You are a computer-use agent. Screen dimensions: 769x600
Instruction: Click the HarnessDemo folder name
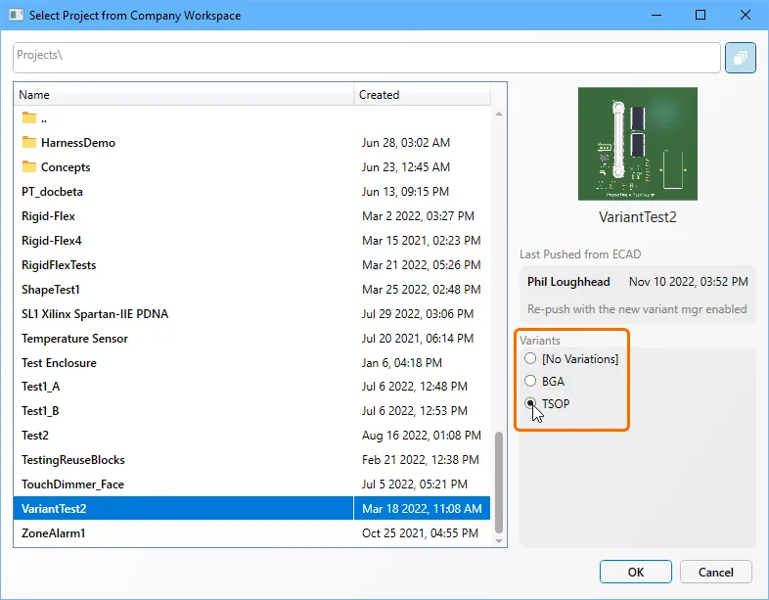[78, 143]
